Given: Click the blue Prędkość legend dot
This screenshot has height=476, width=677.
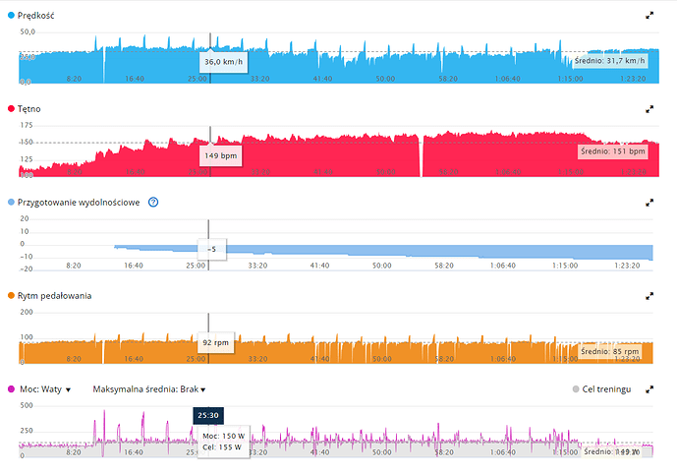Looking at the screenshot, I should pos(11,15).
